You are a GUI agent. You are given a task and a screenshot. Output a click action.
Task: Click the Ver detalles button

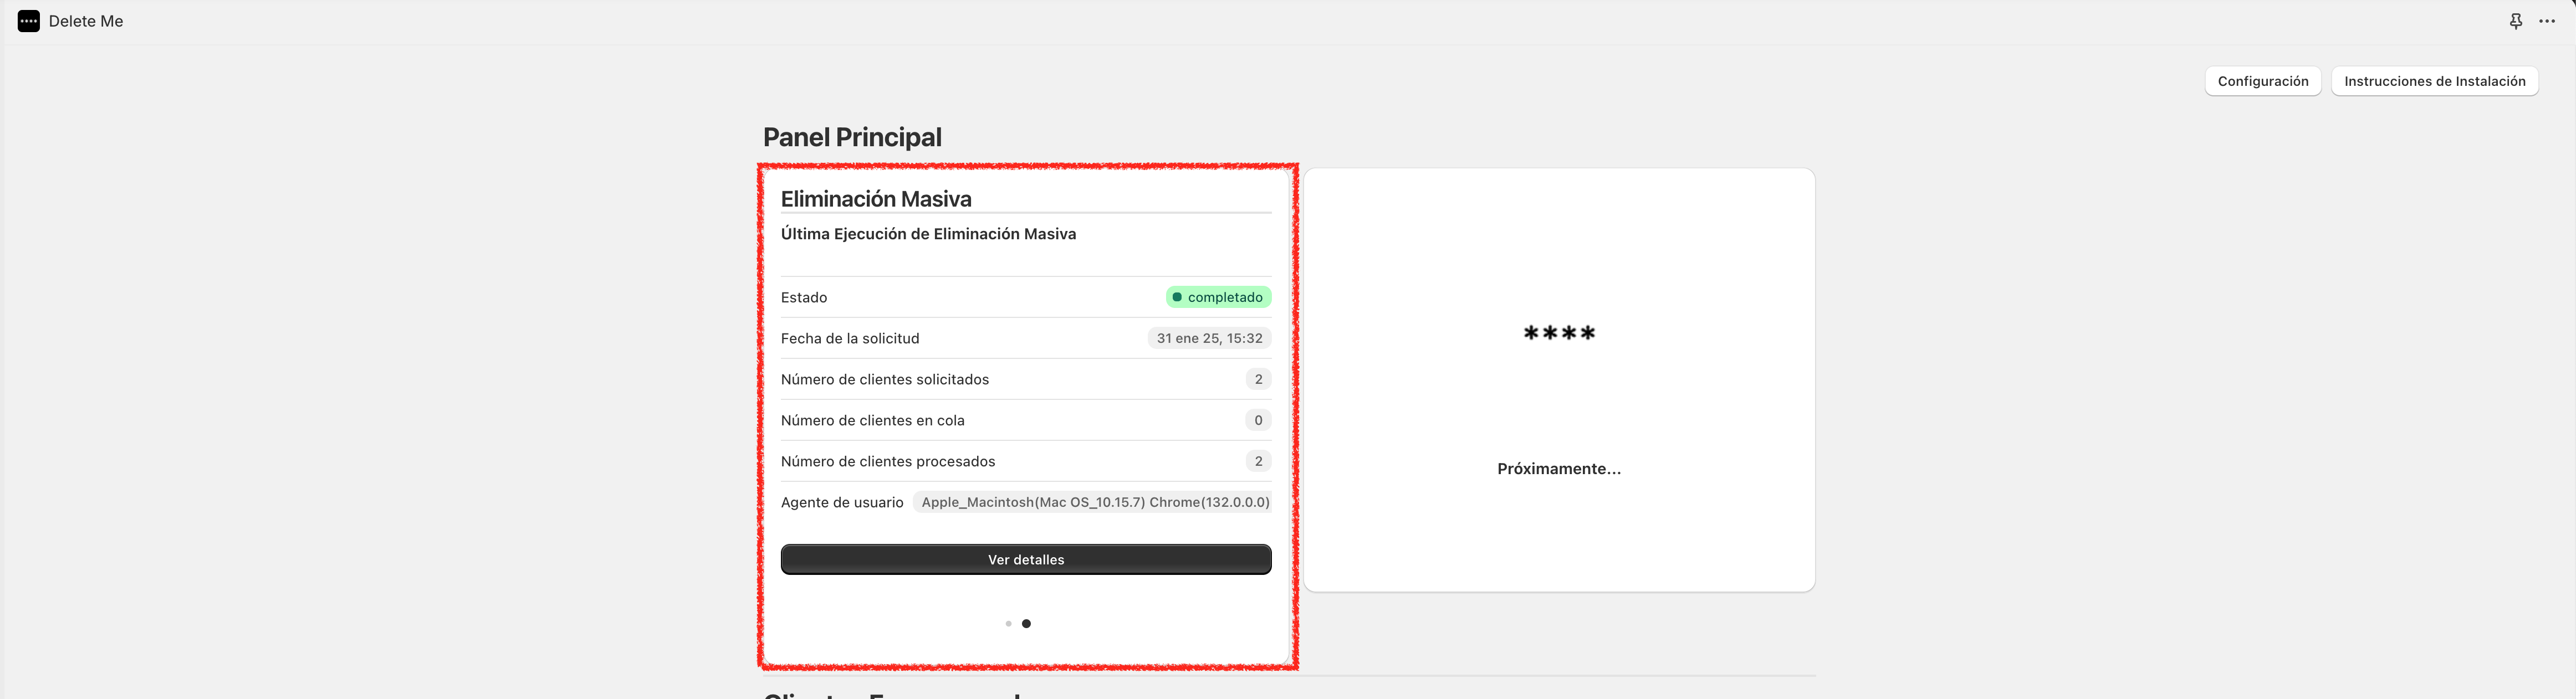(x=1026, y=559)
